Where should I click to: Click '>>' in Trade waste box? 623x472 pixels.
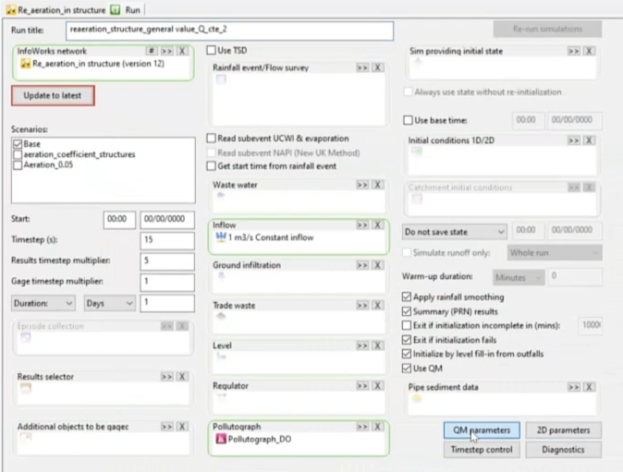pyautogui.click(x=362, y=305)
